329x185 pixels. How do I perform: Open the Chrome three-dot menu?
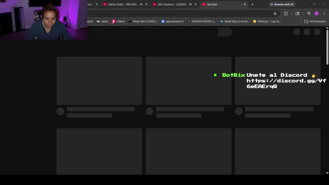point(324,14)
